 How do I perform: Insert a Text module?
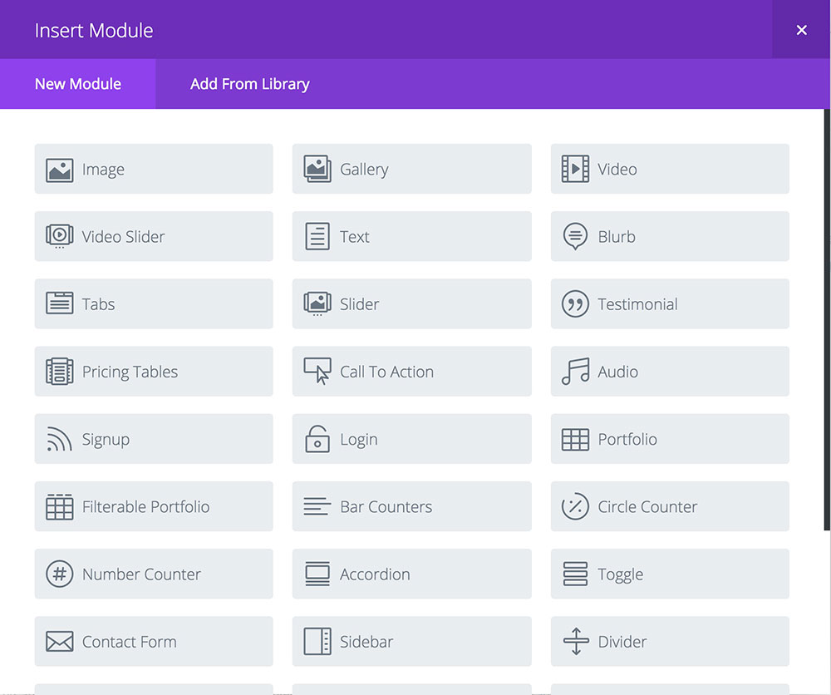412,236
